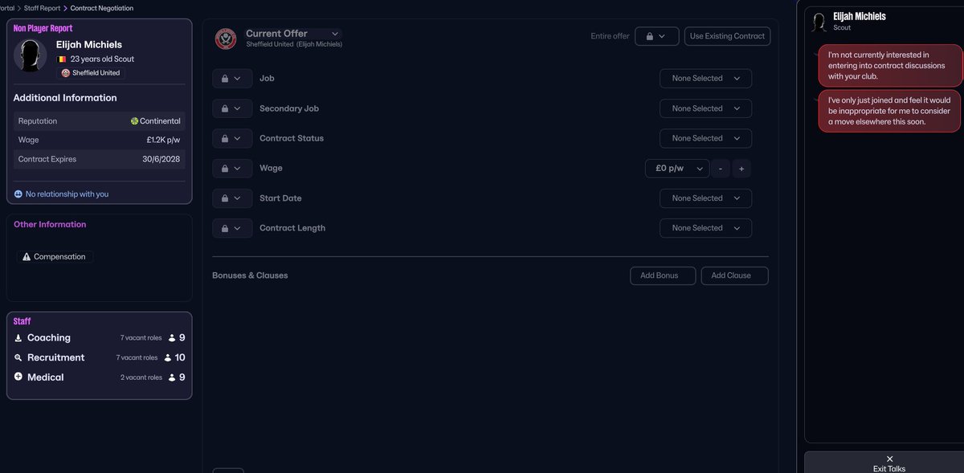Open the Job None Selected dropdown

pos(705,79)
